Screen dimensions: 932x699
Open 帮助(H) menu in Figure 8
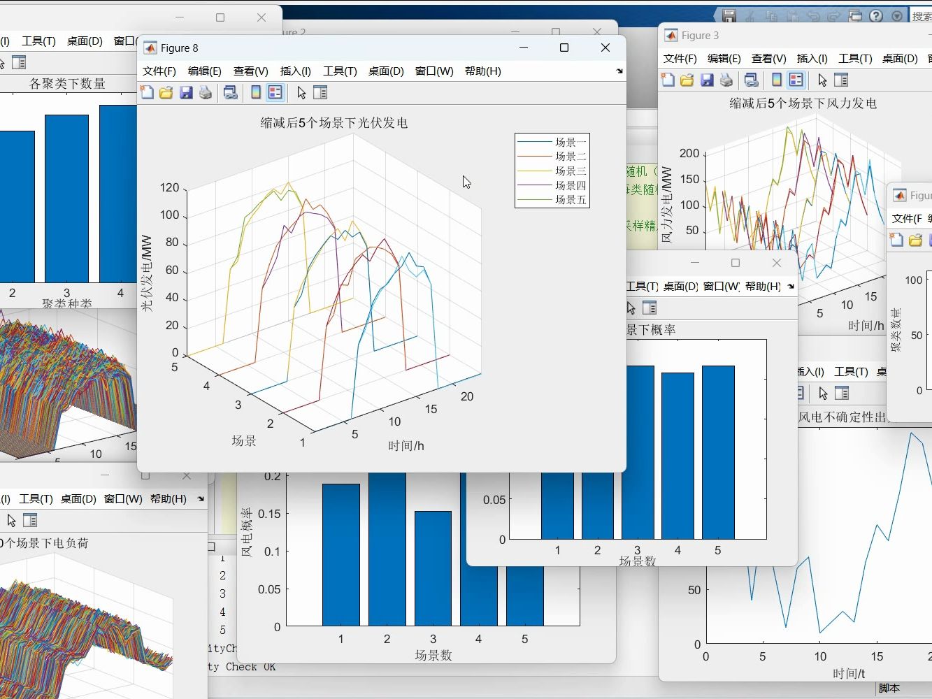483,71
